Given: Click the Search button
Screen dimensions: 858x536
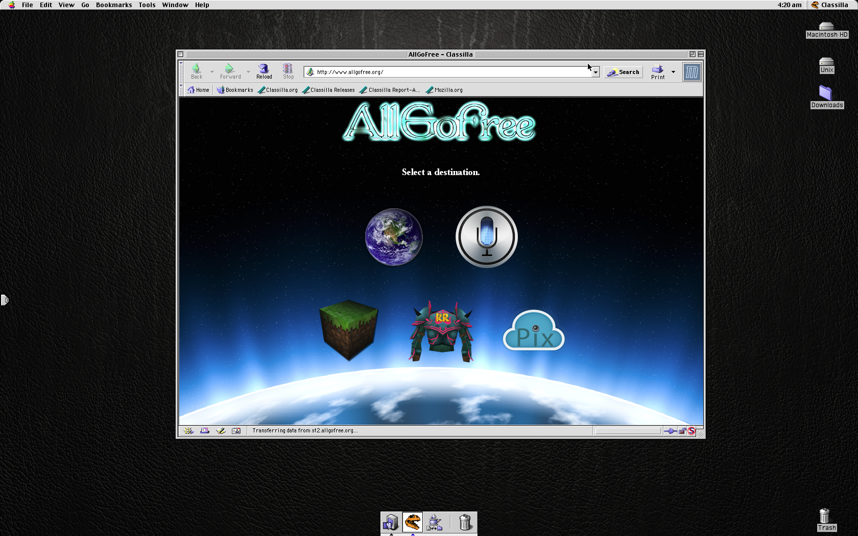Looking at the screenshot, I should click(x=623, y=72).
